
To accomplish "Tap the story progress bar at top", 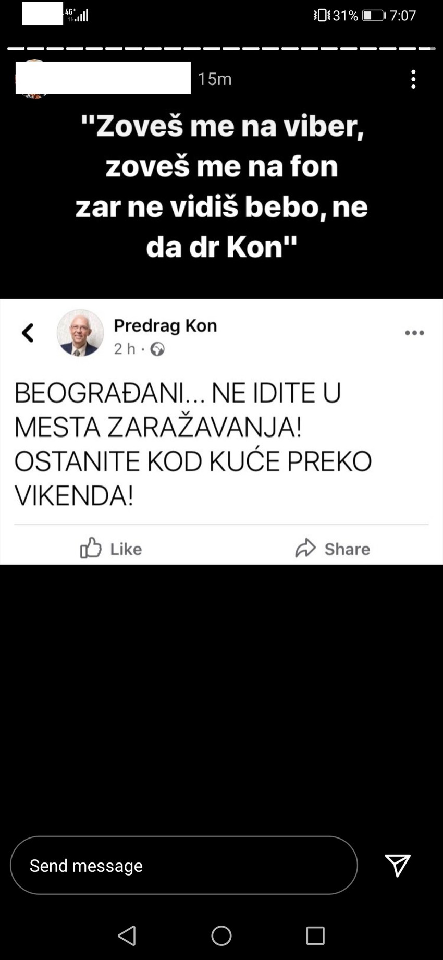I will click(x=221, y=48).
